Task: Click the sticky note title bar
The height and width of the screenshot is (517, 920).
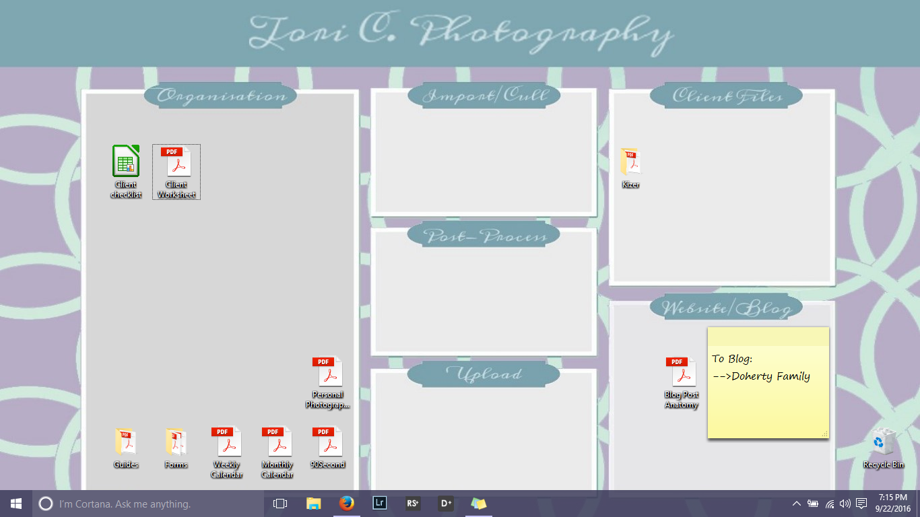Action: point(768,336)
